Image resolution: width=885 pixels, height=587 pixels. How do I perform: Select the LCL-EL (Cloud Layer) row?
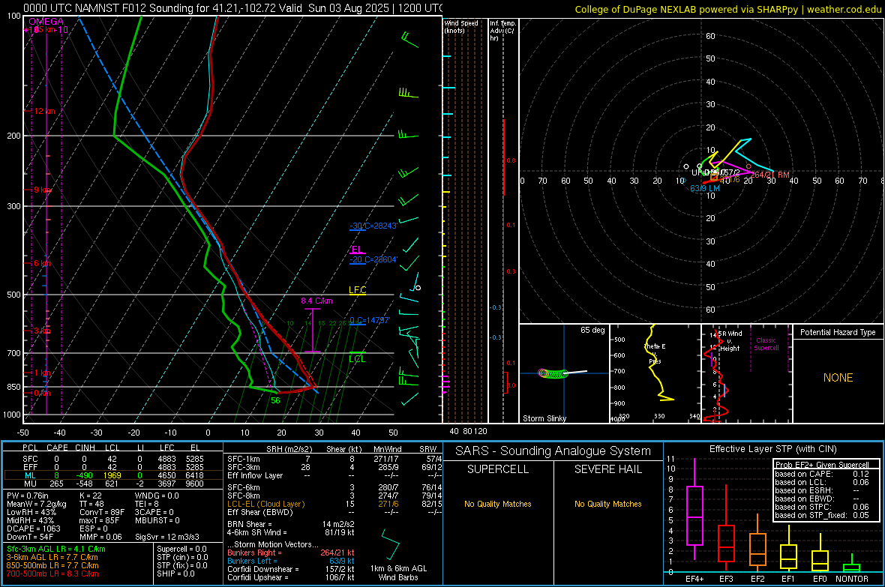click(334, 504)
